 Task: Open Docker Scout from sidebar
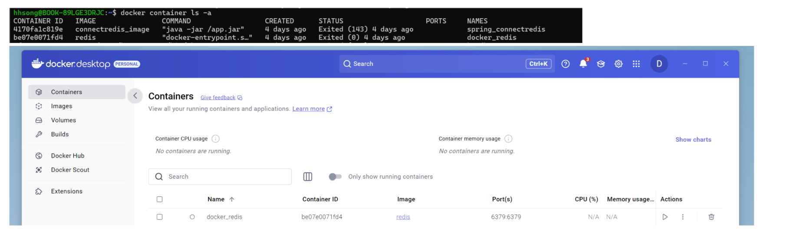point(77,170)
